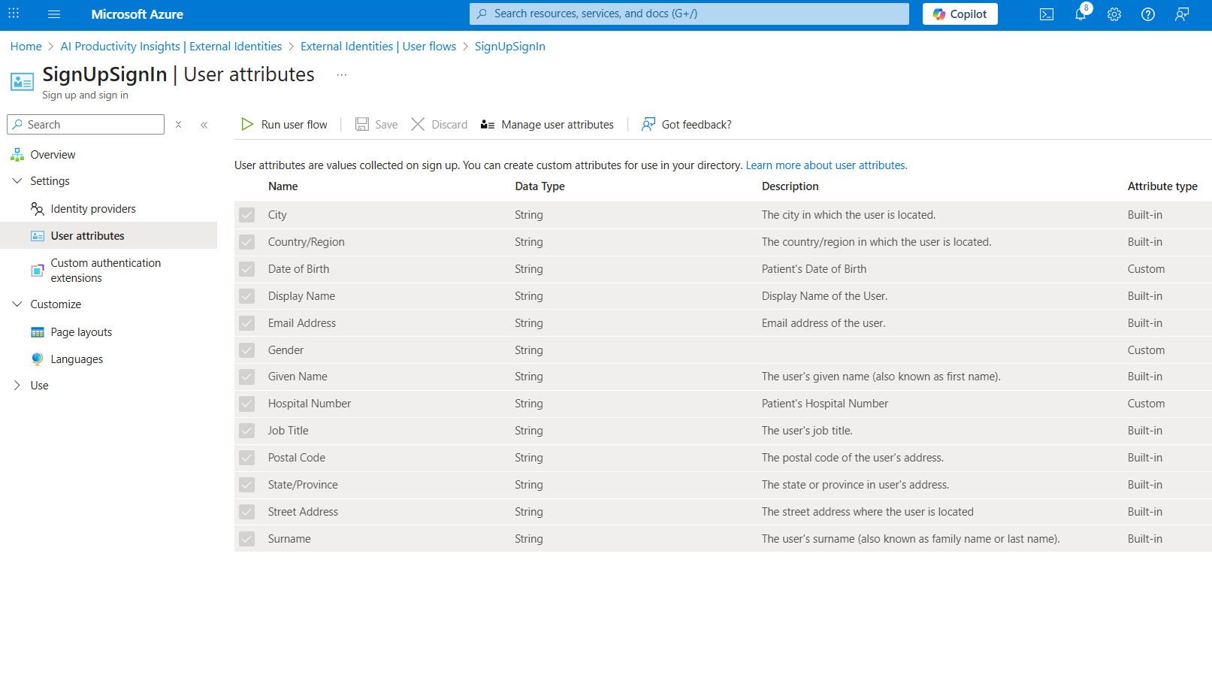Click the top bar feedback icon
This screenshot has width=1212, height=687.
click(1182, 14)
